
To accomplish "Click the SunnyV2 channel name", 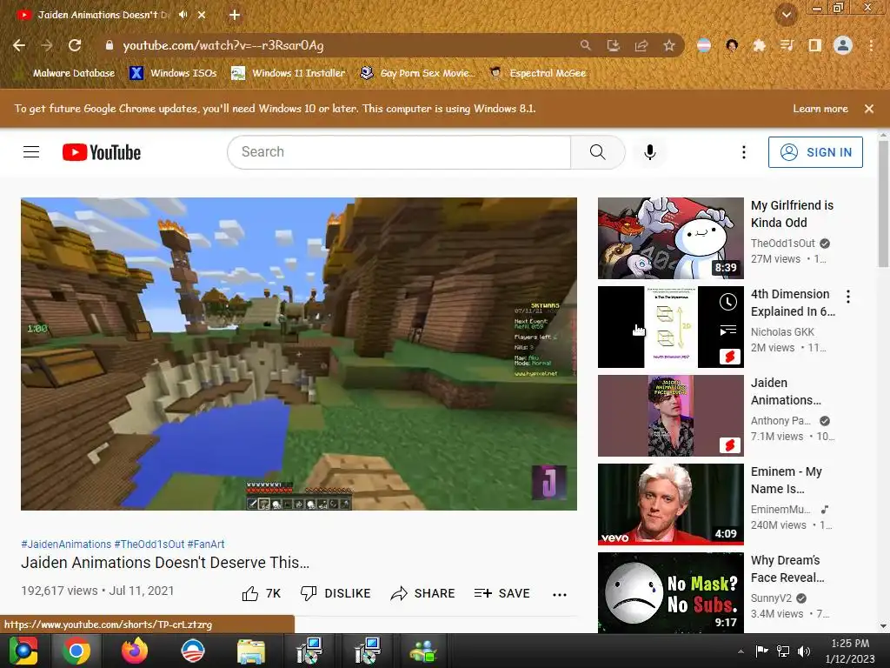I will click(772, 598).
